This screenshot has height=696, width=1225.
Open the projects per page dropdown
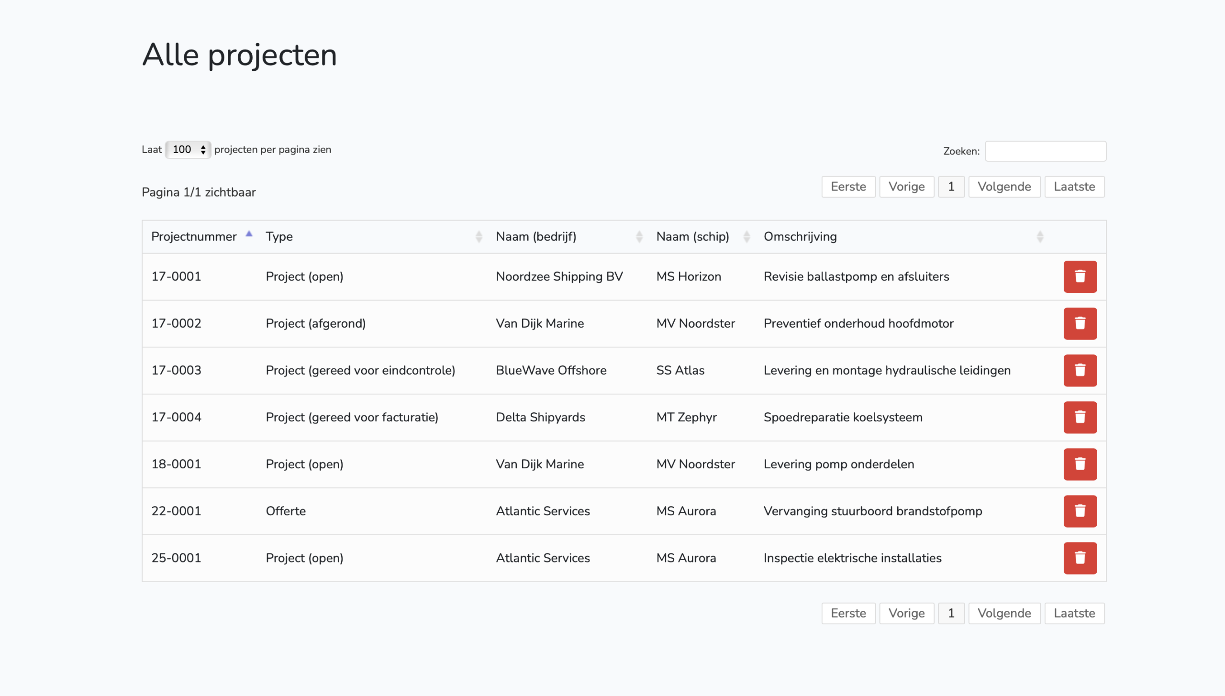tap(188, 150)
